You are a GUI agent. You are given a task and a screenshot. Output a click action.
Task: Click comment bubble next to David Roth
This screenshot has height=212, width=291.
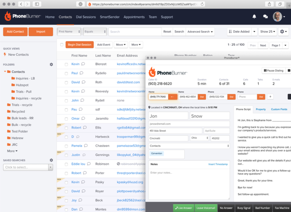click(x=84, y=82)
